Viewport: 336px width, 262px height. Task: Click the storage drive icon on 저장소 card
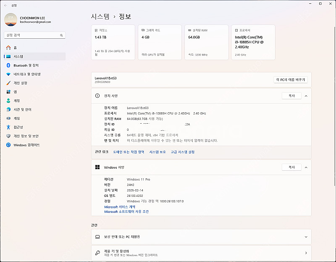(x=96, y=30)
